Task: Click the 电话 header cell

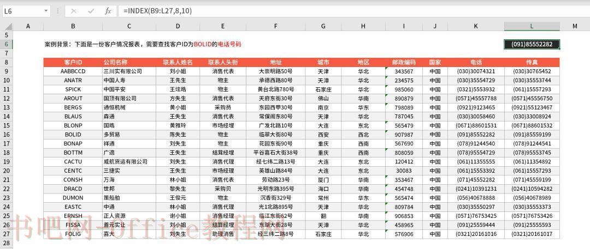Action: tap(476, 62)
